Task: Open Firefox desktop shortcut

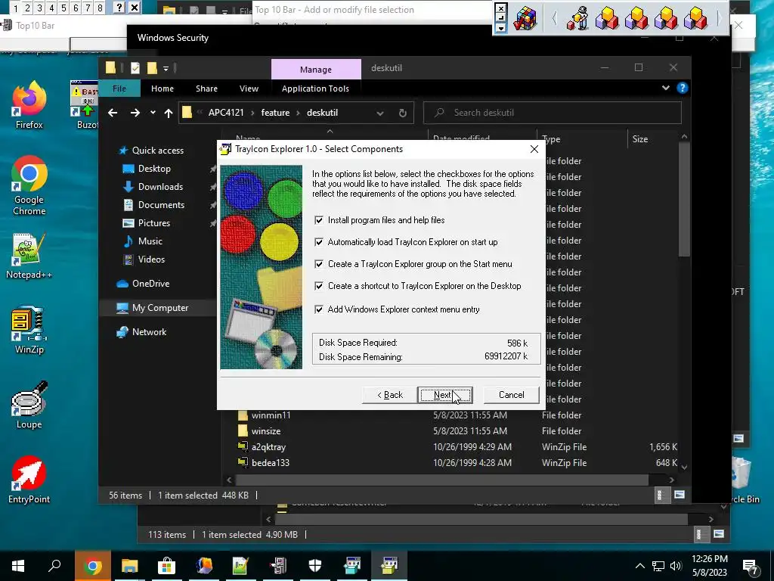Action: (x=29, y=104)
